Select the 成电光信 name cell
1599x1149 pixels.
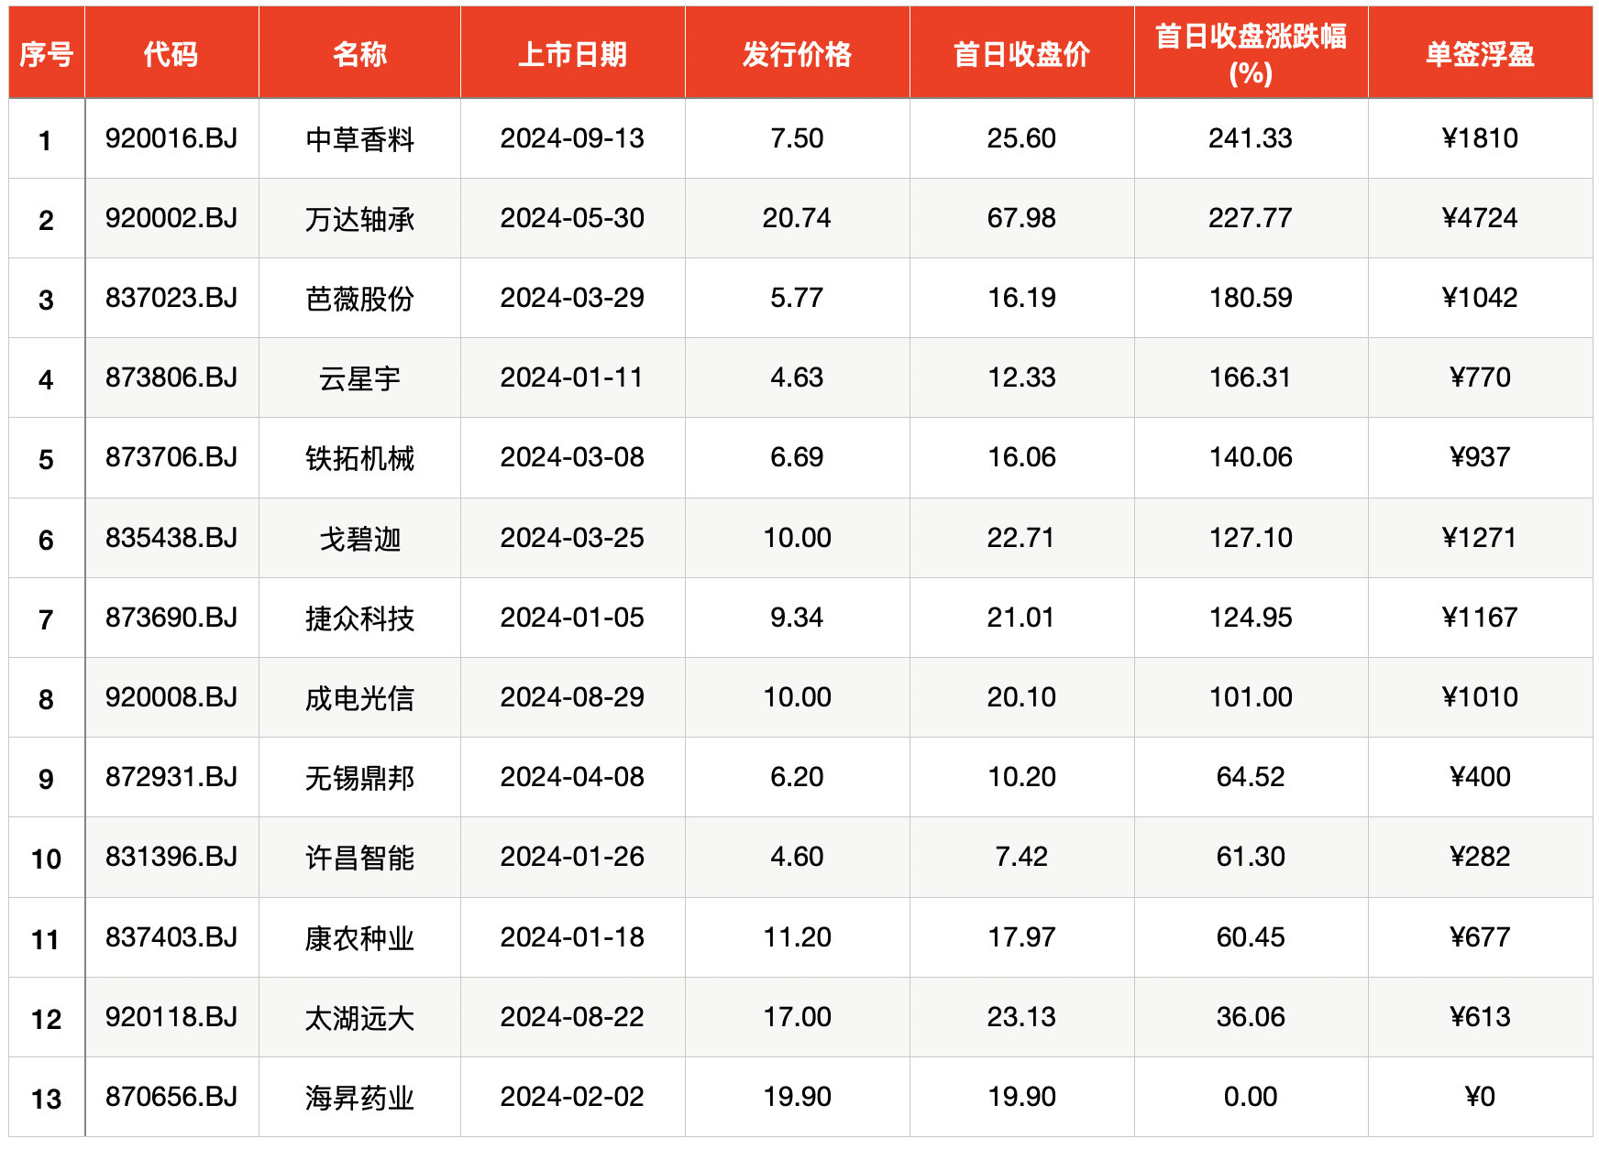(x=359, y=698)
